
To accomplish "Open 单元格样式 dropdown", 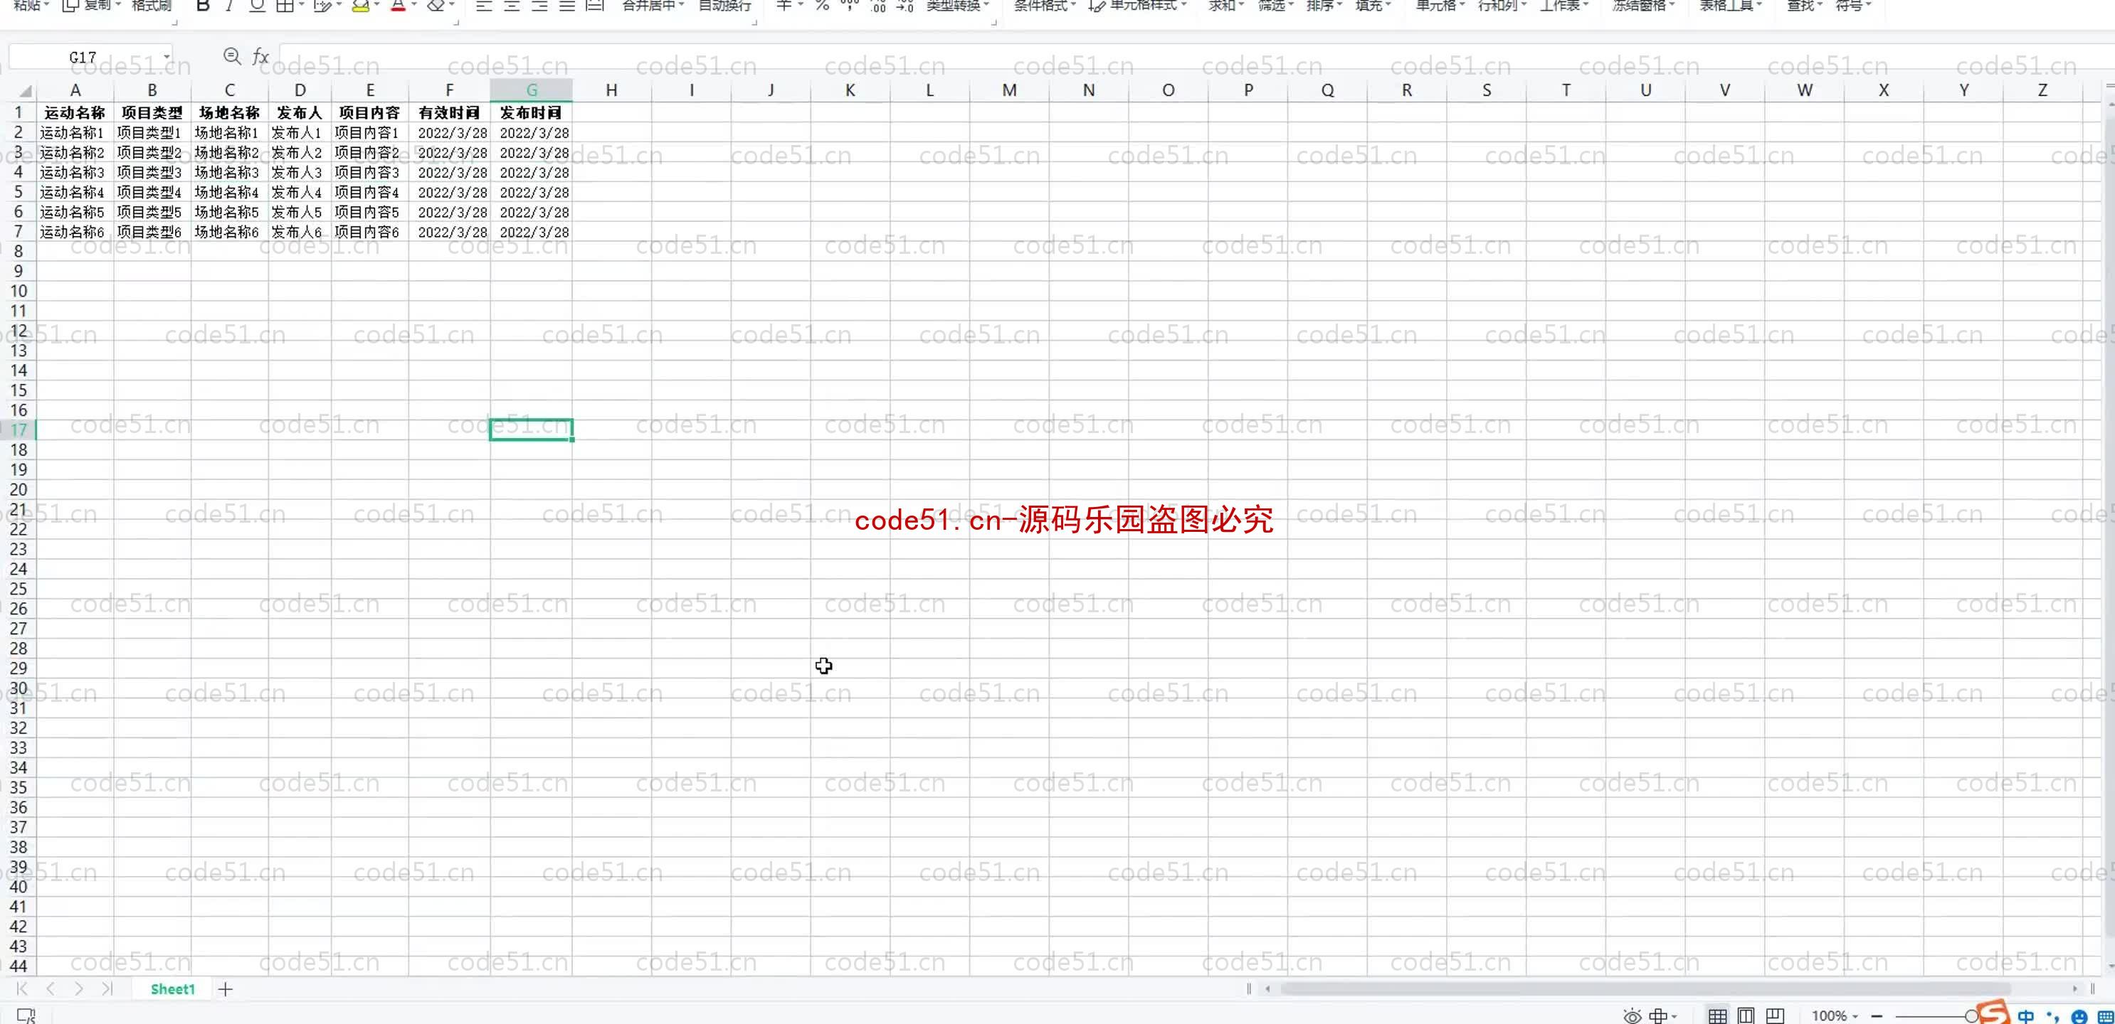I will click(1137, 6).
